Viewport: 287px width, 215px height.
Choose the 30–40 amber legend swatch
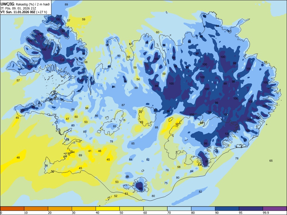point(84,209)
